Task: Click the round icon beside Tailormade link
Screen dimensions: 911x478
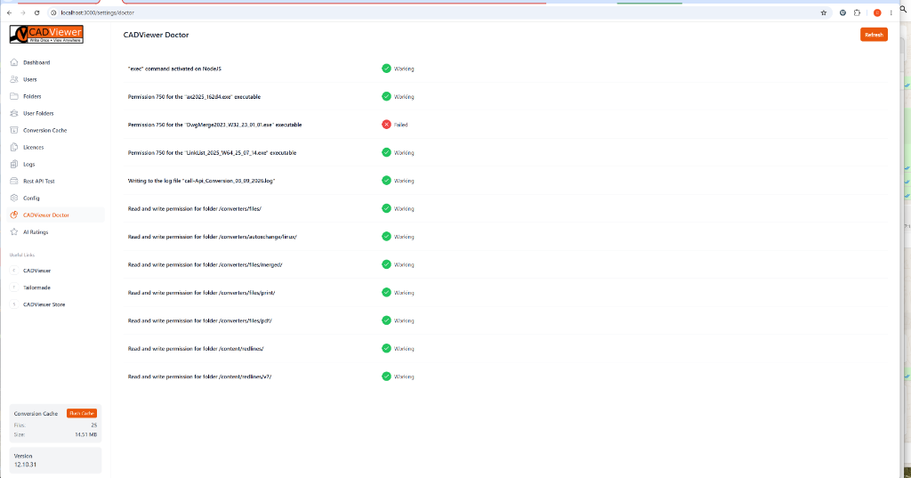Action: (14, 288)
